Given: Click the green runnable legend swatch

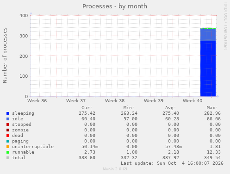Looking at the screenshot, I should click(8, 152).
